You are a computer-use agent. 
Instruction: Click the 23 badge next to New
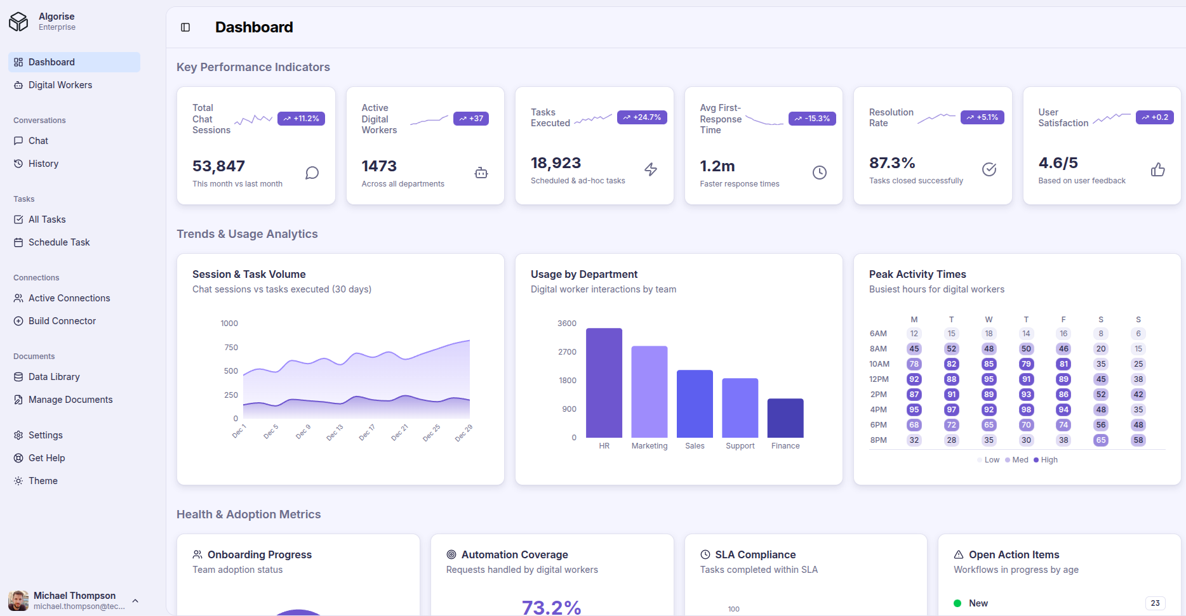pos(1155,603)
